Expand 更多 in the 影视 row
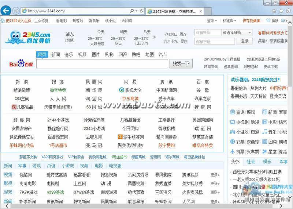 215,183
